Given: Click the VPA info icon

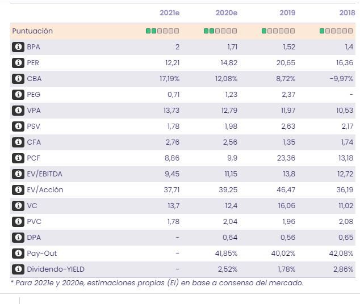Looking at the screenshot, I should click(18, 111).
